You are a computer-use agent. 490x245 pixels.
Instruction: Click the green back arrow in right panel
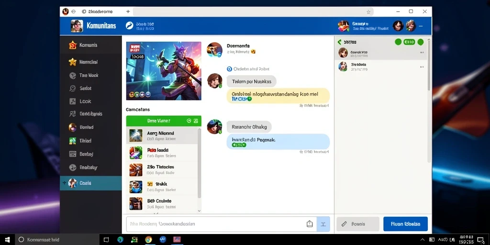[x=340, y=42]
